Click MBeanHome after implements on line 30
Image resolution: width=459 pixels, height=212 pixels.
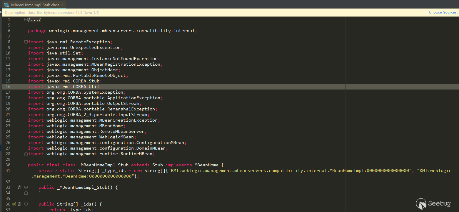pos(206,165)
